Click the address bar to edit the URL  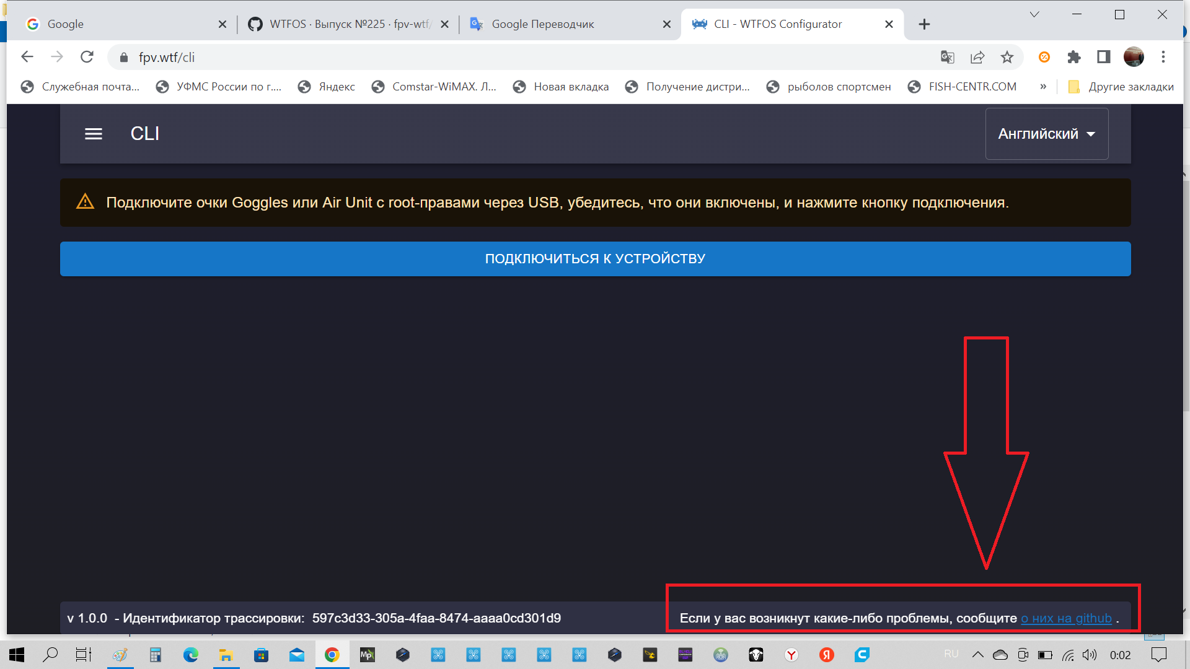[434, 57]
